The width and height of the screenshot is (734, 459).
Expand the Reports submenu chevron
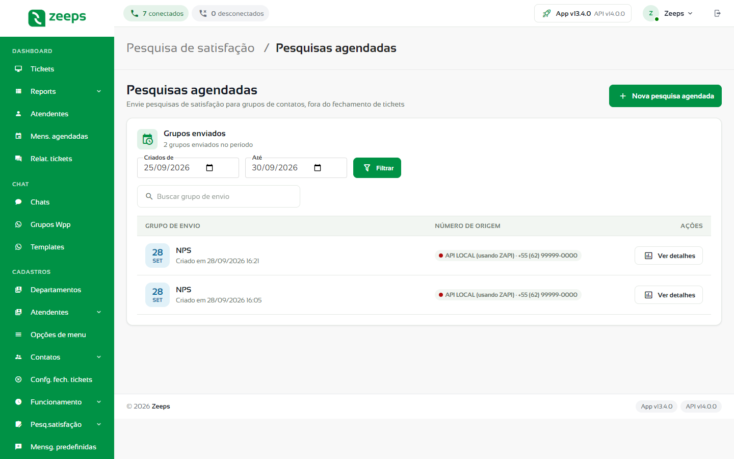coord(99,91)
